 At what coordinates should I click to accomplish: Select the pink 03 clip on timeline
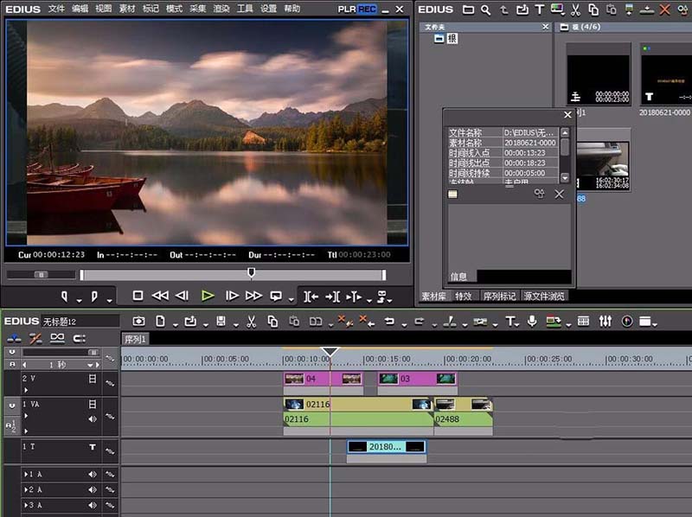click(417, 379)
